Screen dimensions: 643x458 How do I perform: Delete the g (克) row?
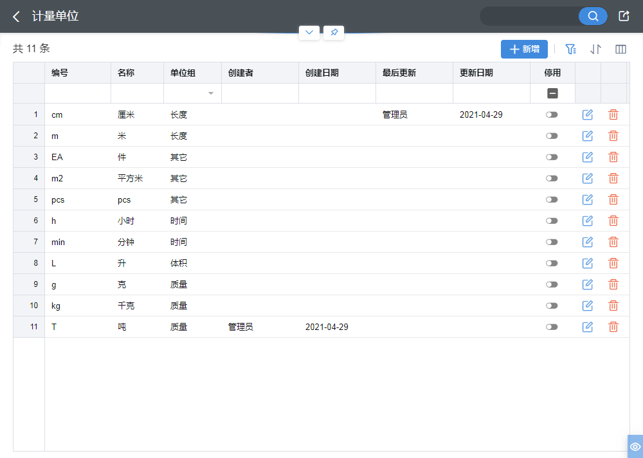(x=613, y=284)
